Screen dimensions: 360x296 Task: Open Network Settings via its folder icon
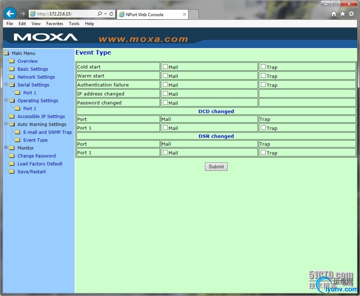click(x=12, y=77)
